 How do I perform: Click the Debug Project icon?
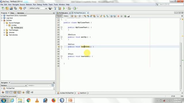pos(69,8)
